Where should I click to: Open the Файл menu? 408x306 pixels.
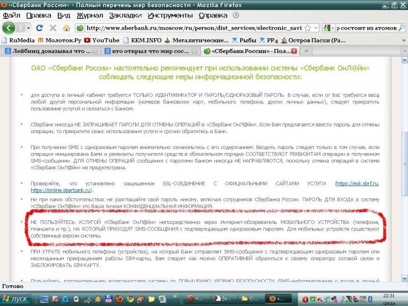[11, 15]
